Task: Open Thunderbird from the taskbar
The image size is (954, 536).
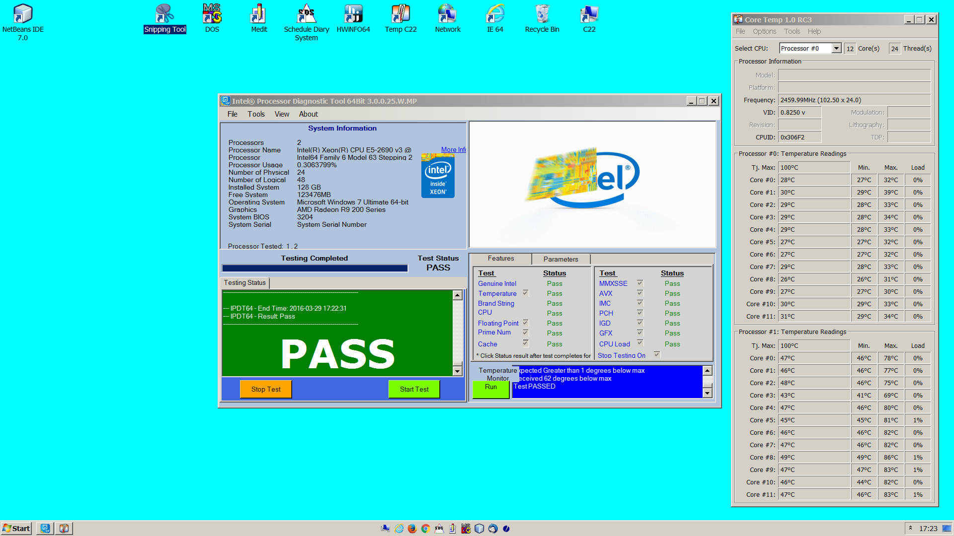Action: pos(492,529)
